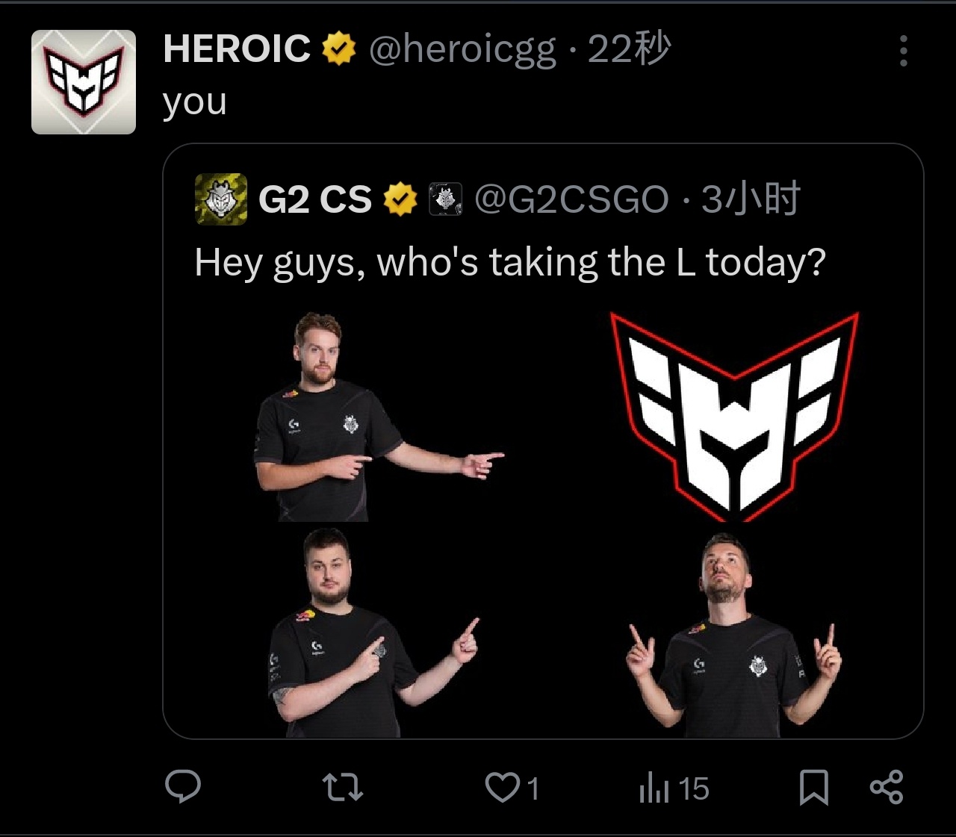Click the HEROIC display name
Screen dimensions: 956x837
tap(237, 49)
